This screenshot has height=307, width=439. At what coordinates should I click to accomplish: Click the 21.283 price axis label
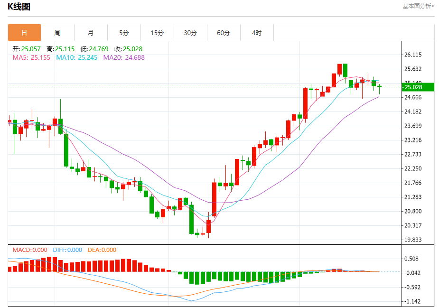(x=413, y=197)
